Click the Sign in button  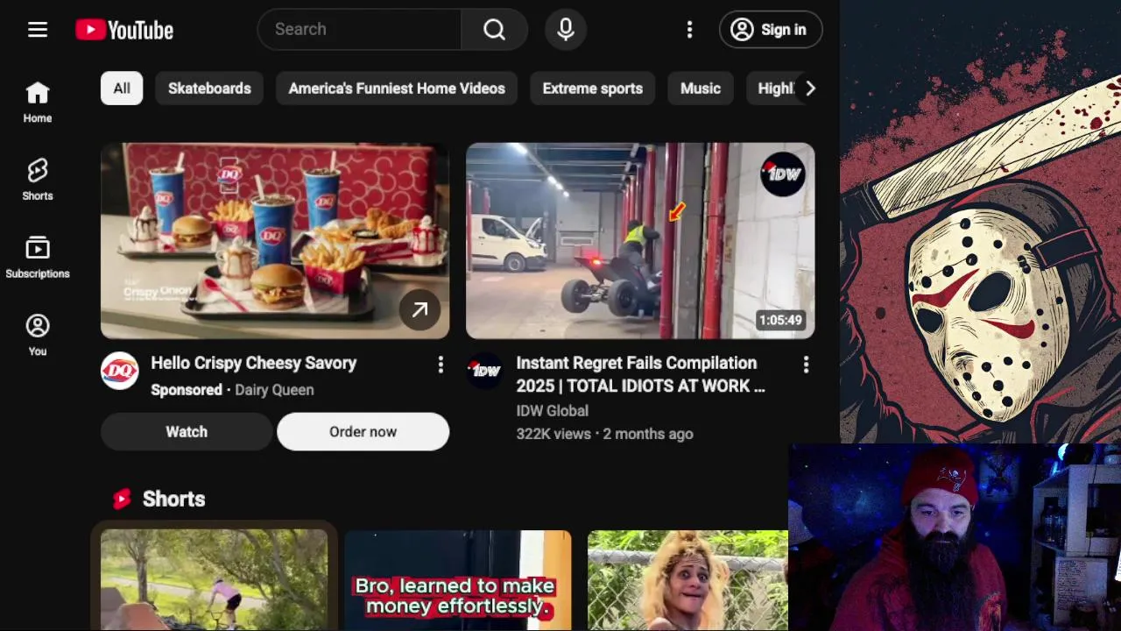click(x=771, y=30)
